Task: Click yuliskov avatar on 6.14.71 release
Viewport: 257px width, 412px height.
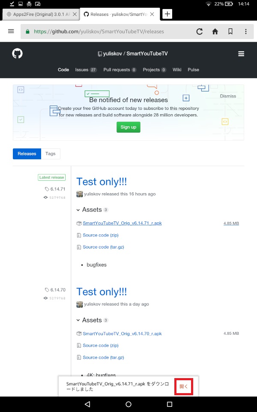Action: click(80, 194)
